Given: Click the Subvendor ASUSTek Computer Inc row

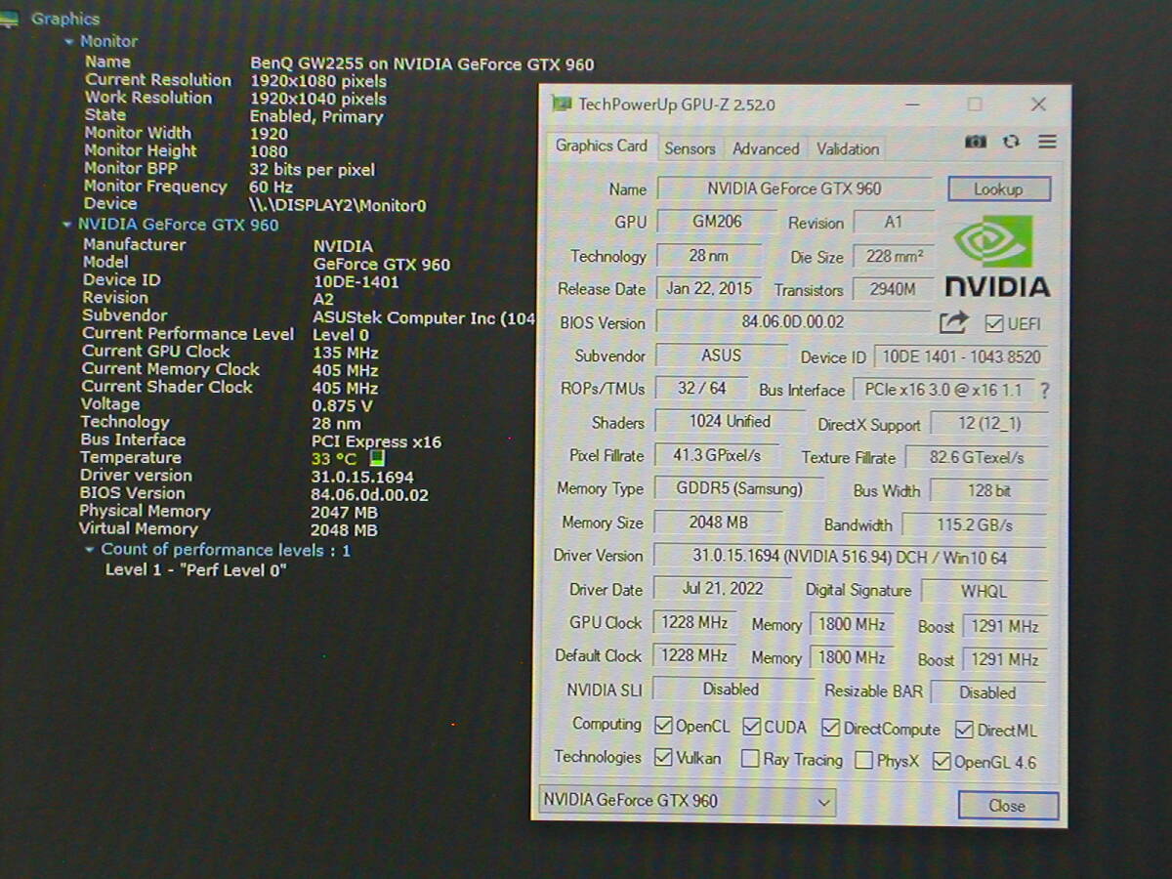Looking at the screenshot, I should click(x=309, y=316).
